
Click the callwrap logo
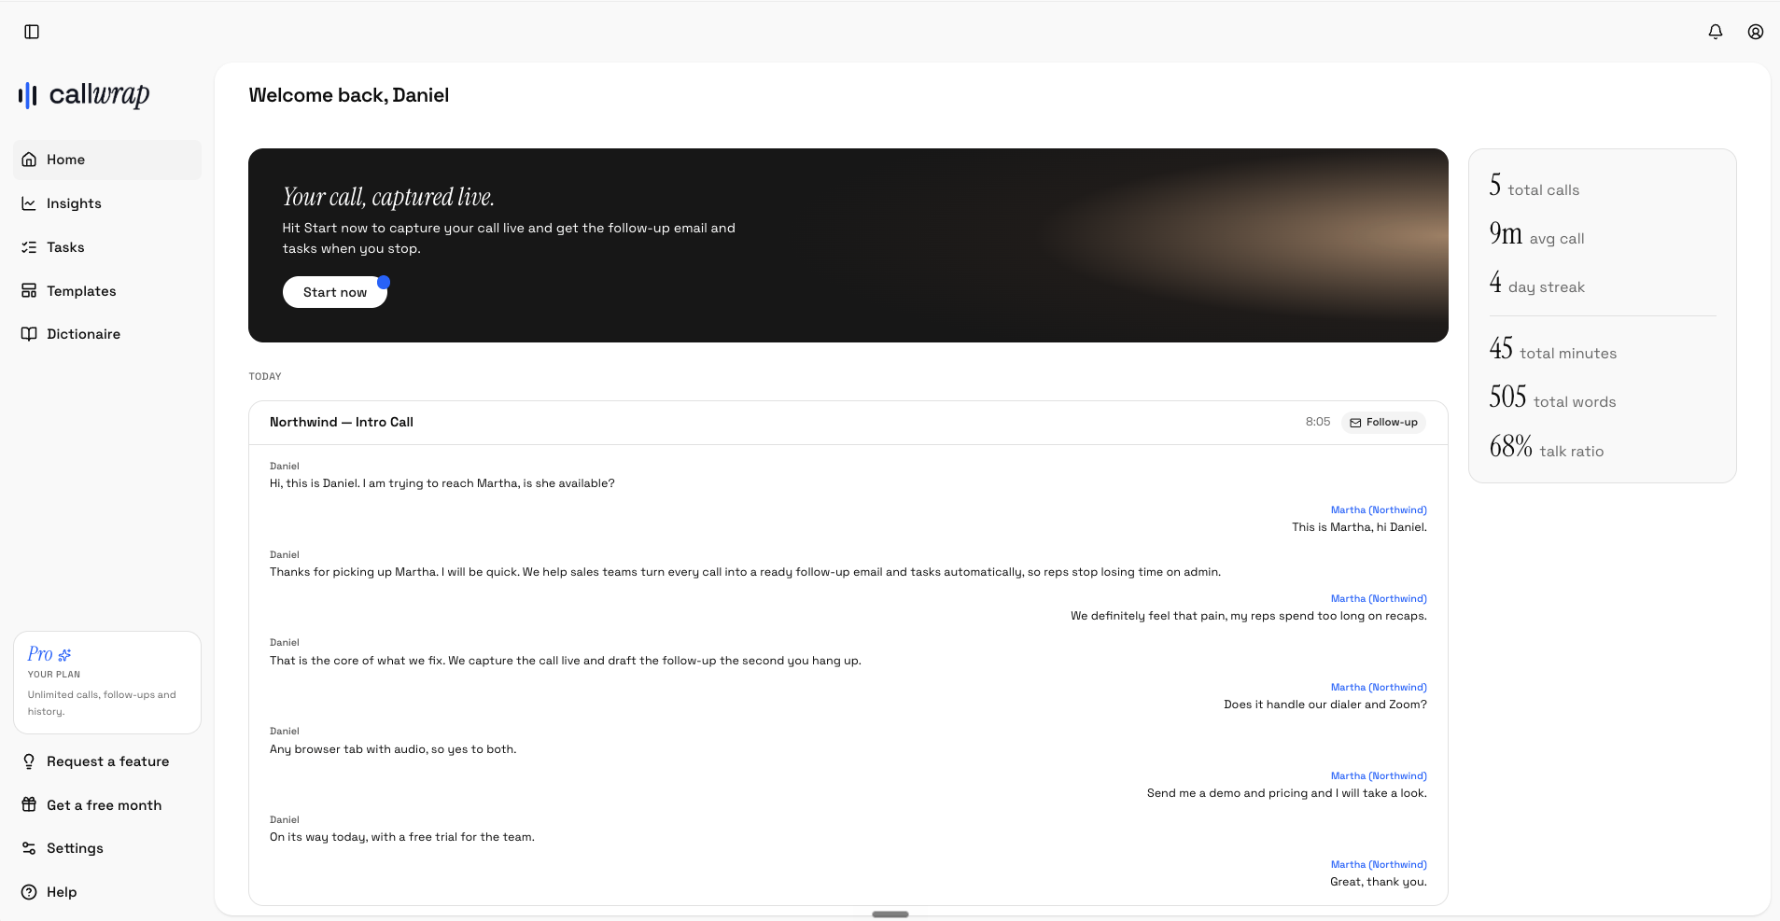pyautogui.click(x=84, y=94)
